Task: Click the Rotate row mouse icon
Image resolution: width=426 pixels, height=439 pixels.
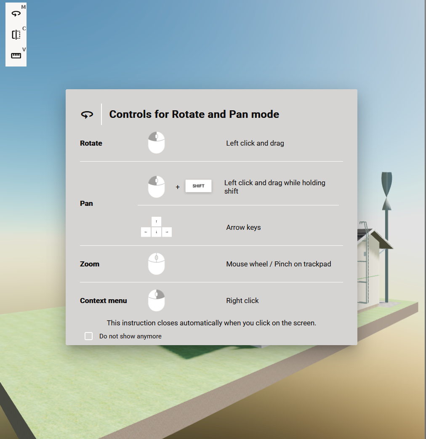Action: point(156,143)
